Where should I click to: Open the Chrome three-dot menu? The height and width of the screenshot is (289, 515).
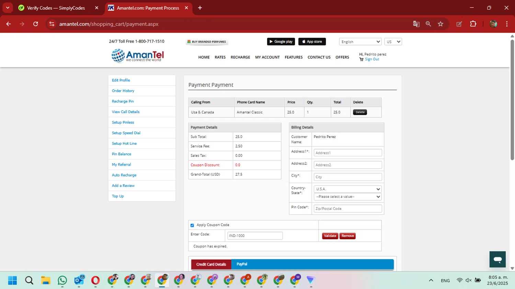(507, 24)
